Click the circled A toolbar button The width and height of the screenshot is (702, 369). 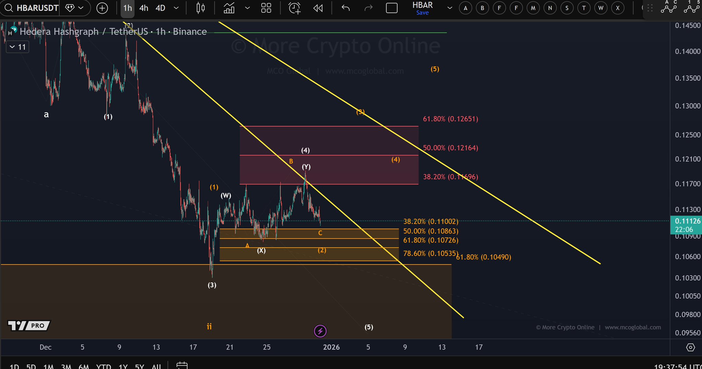(465, 8)
